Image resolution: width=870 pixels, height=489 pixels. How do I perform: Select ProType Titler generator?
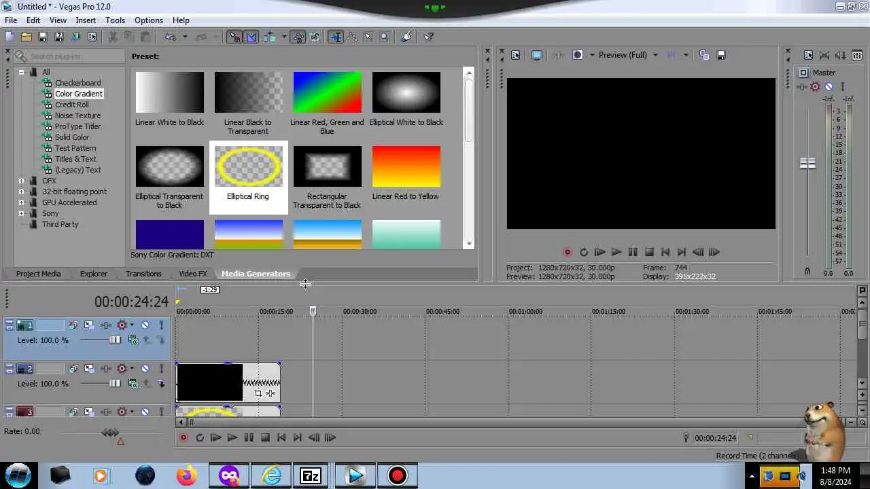pos(77,126)
